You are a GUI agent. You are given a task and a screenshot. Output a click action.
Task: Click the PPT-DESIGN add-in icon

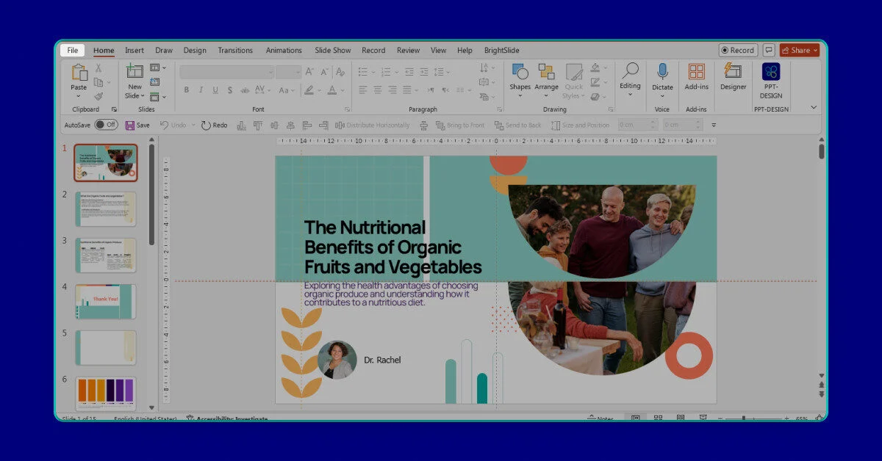click(x=771, y=72)
